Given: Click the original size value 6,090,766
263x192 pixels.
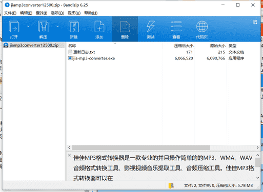Looking at the screenshot, I should point(216,58).
